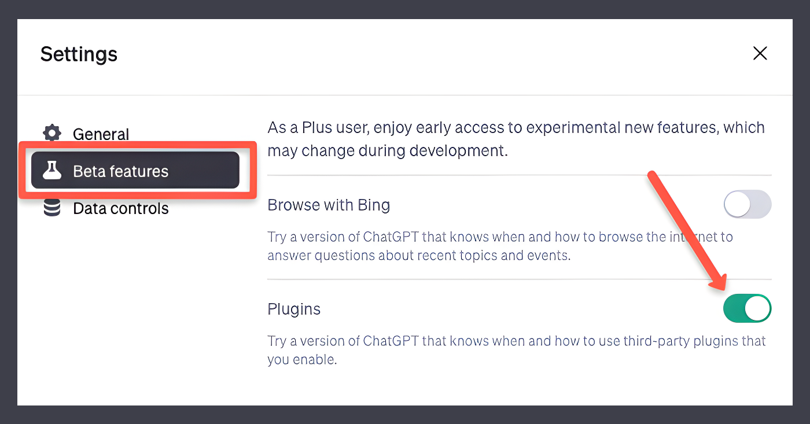Turn off the green Plugins toggle
This screenshot has height=424, width=810.
748,308
